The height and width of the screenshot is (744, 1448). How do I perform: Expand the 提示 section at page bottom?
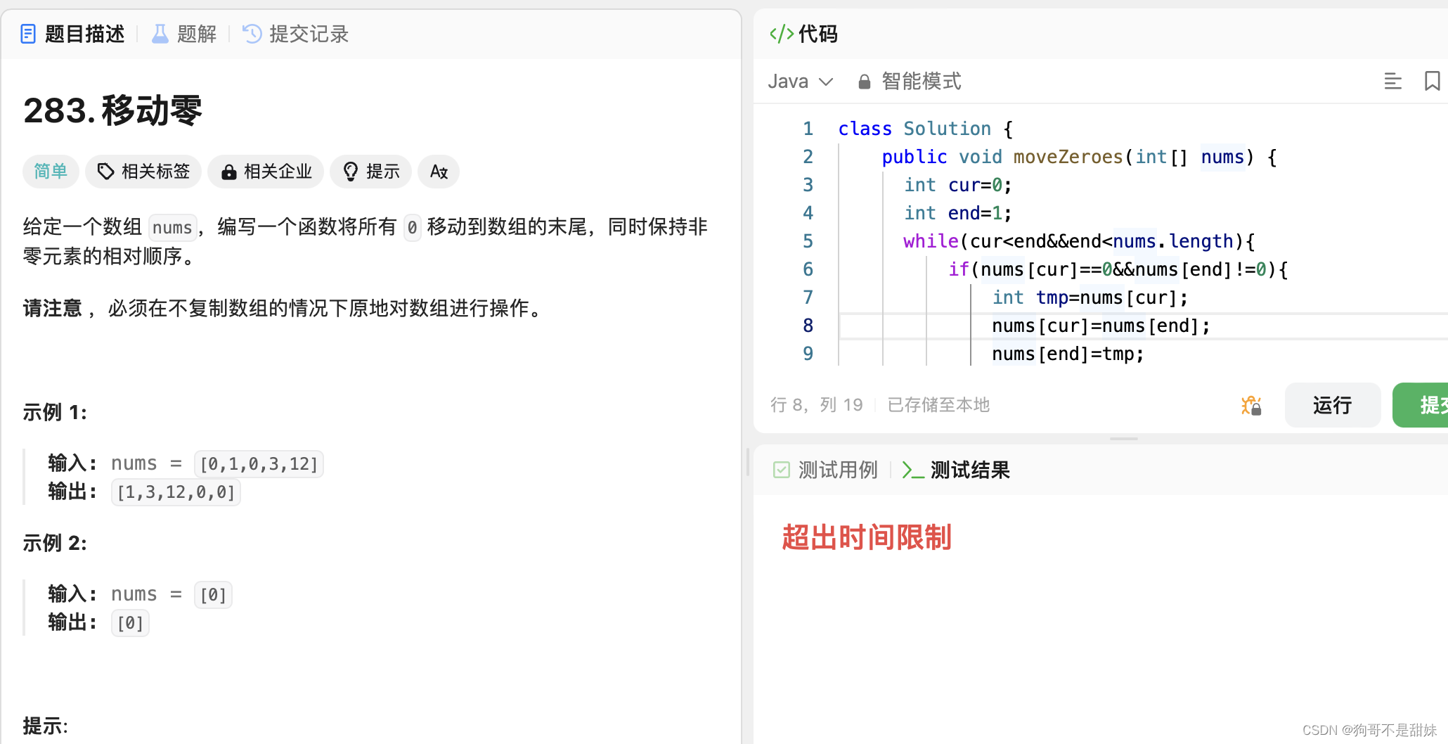click(44, 726)
